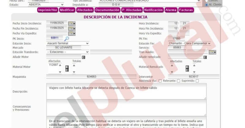Image resolution: width=245 pixels, height=128 pixels.
Task: Click the Añadir Motor input field
Action: pos(64,57)
